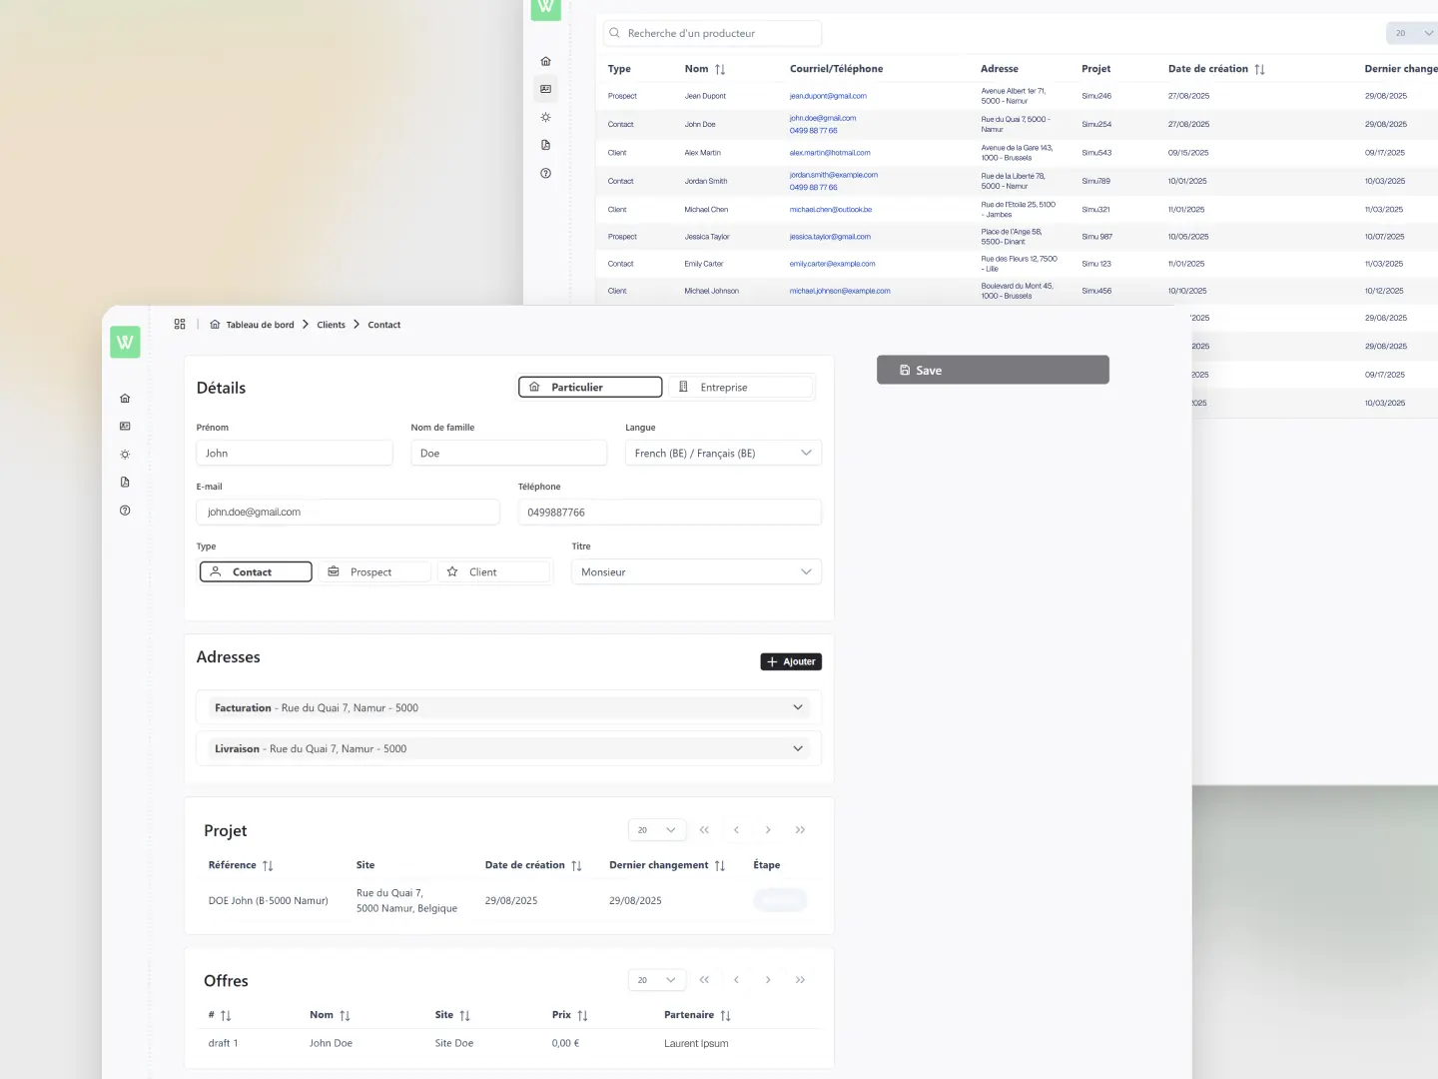The height and width of the screenshot is (1079, 1438).
Task: Click the sun icon in front sidebar
Action: (125, 455)
